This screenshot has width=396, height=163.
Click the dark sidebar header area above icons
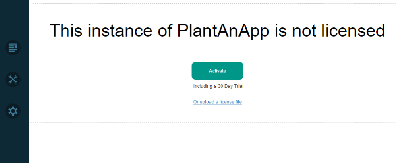[x=15, y=15]
